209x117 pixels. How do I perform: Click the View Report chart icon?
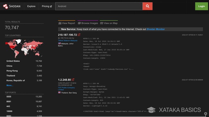coord(60,23)
